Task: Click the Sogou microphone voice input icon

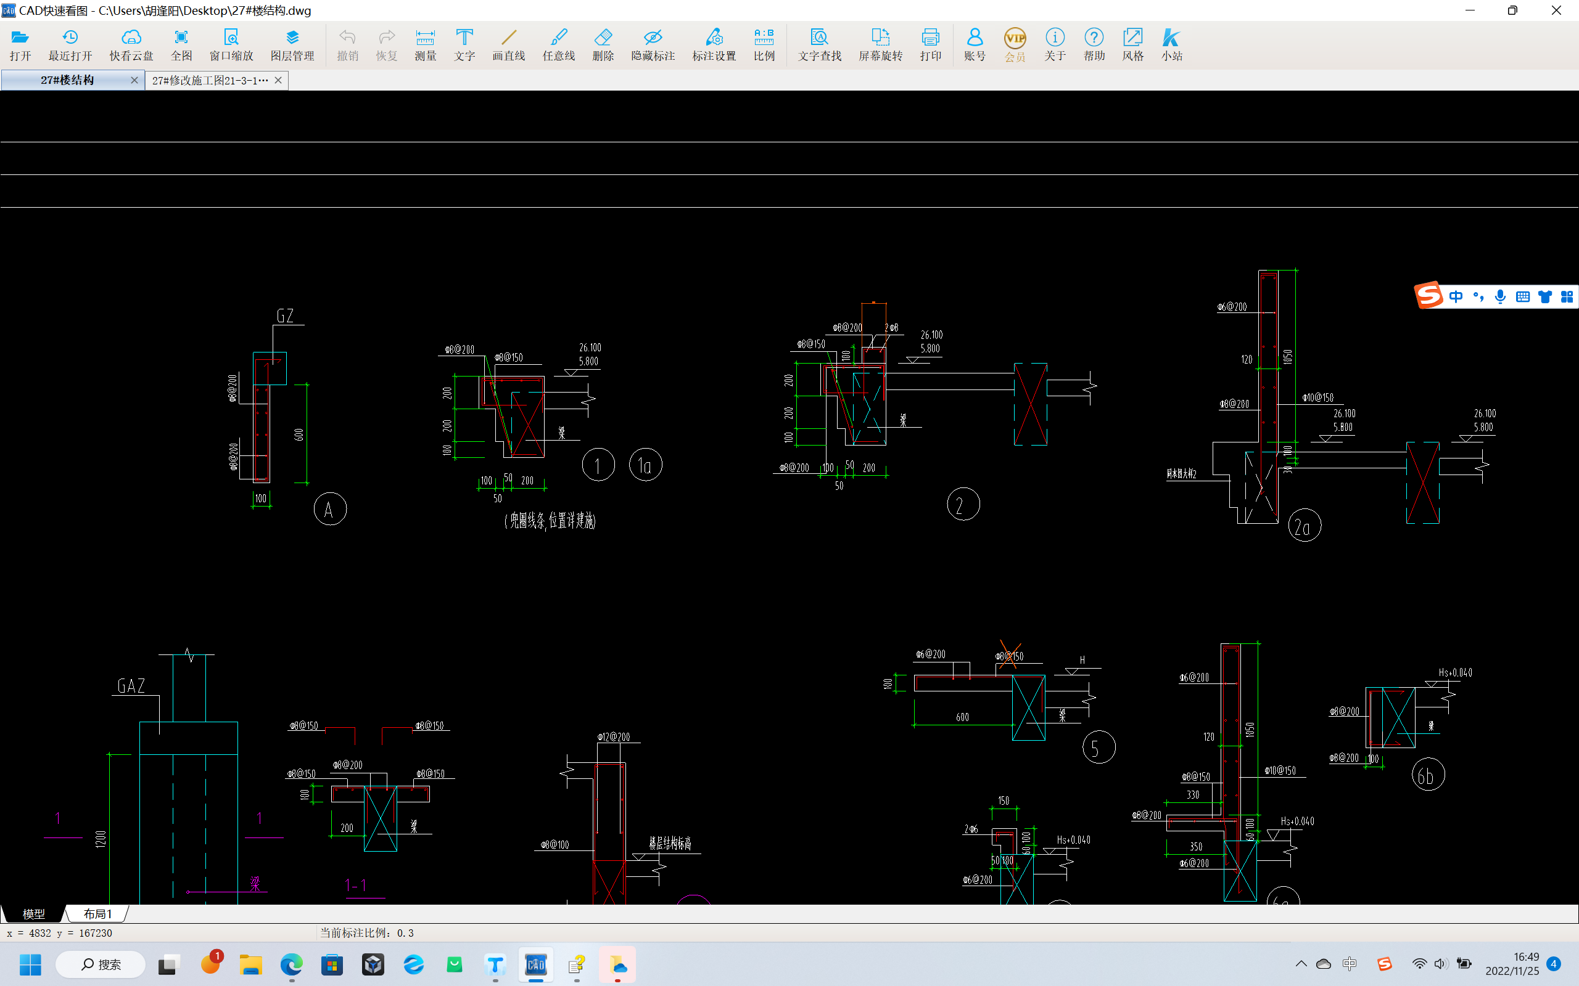Action: point(1500,296)
